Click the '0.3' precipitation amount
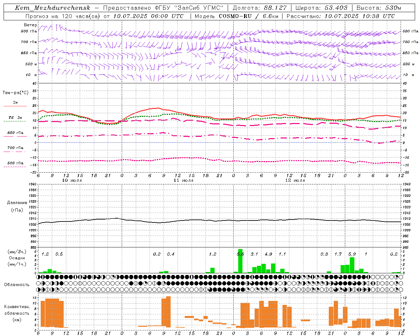The width and height of the screenshot is (420, 336). pyautogui.click(x=324, y=254)
